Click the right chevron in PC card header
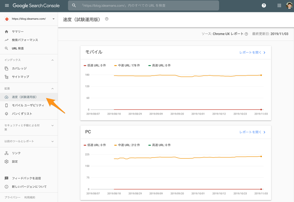Image resolution: width=294 pixels, height=202 pixels. 264,132
